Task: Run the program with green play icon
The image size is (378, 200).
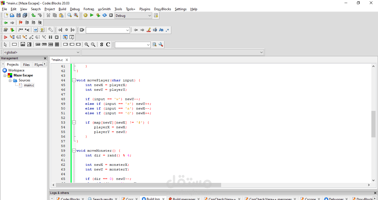Action: [92, 15]
